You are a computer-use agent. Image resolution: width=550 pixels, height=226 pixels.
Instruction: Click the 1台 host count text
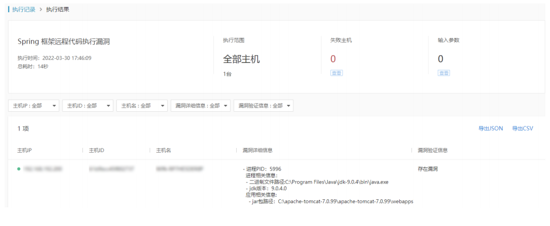(x=227, y=74)
